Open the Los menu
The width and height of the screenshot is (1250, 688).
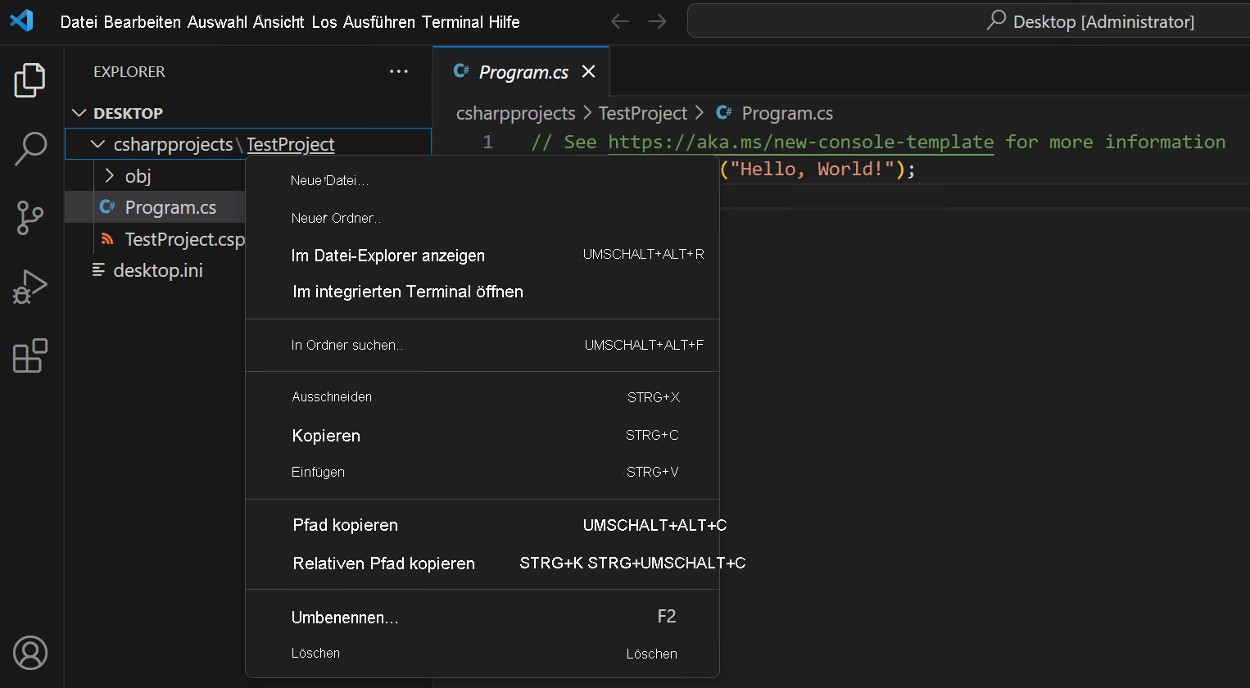[324, 22]
